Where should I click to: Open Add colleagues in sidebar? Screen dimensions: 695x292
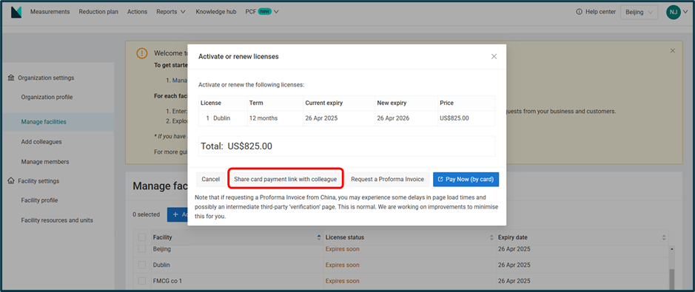41,142
